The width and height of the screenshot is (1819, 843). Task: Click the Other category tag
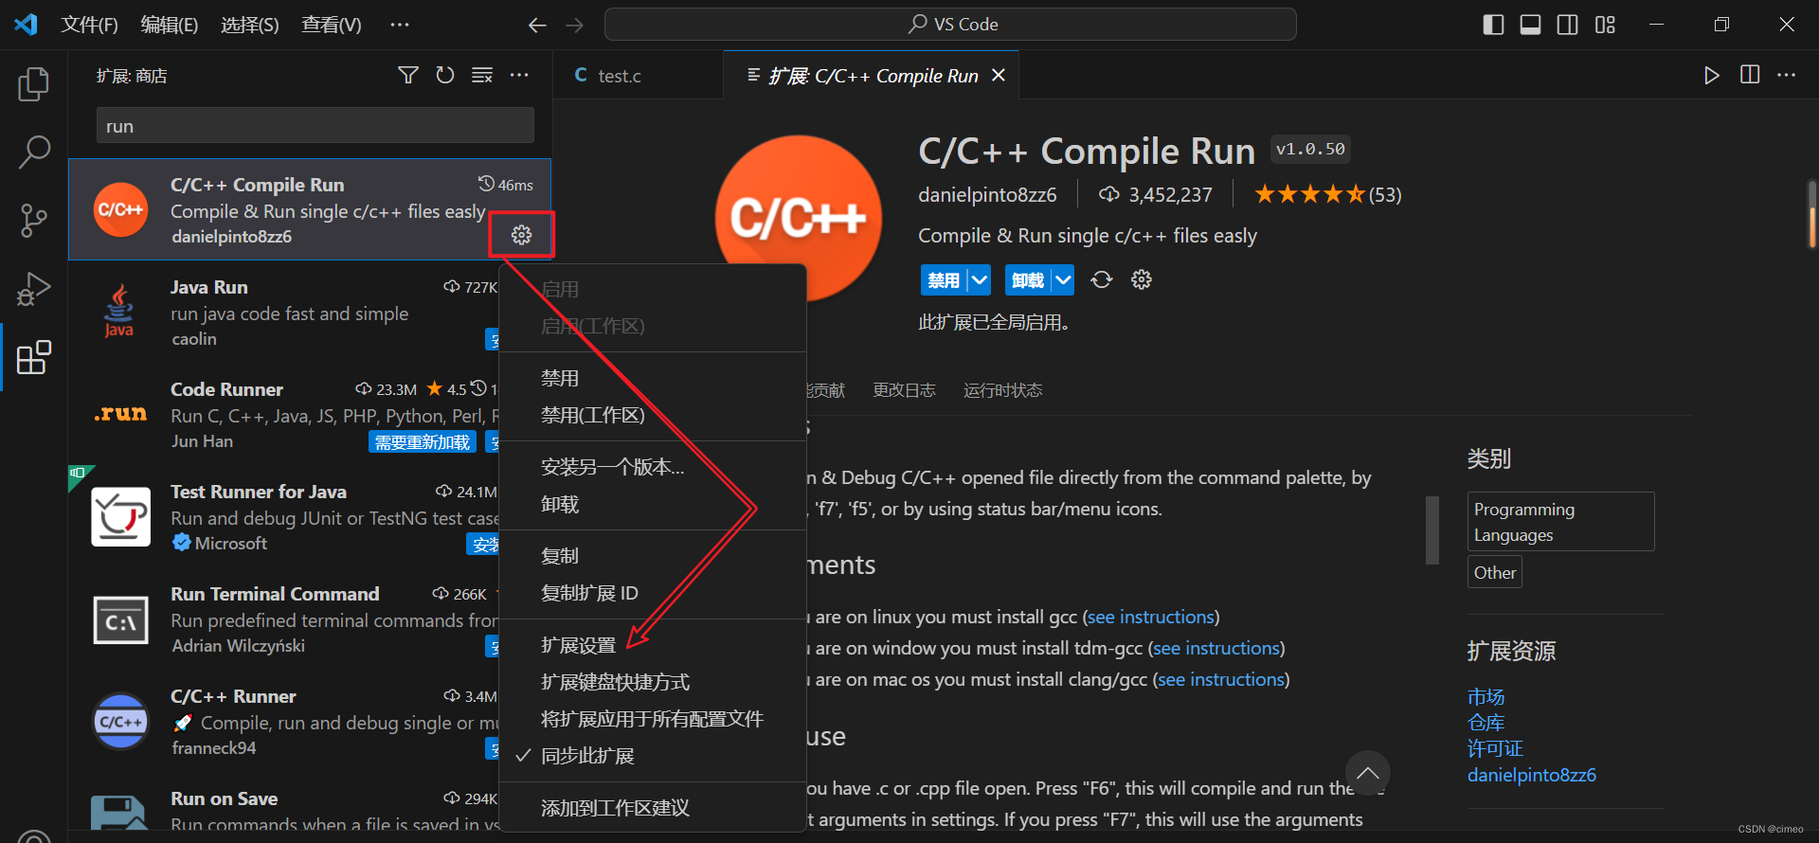1495,572
